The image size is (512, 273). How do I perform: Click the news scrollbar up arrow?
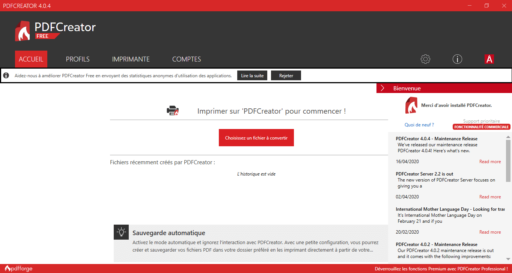tap(508, 136)
